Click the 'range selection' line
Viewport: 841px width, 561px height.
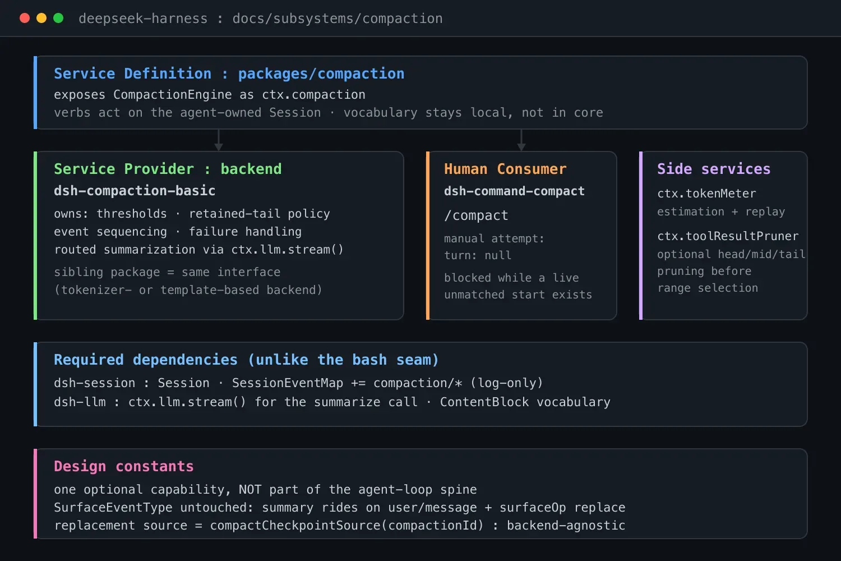[708, 288]
